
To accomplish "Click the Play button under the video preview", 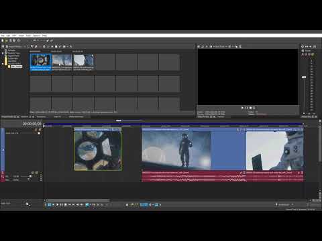I will click(x=242, y=108).
